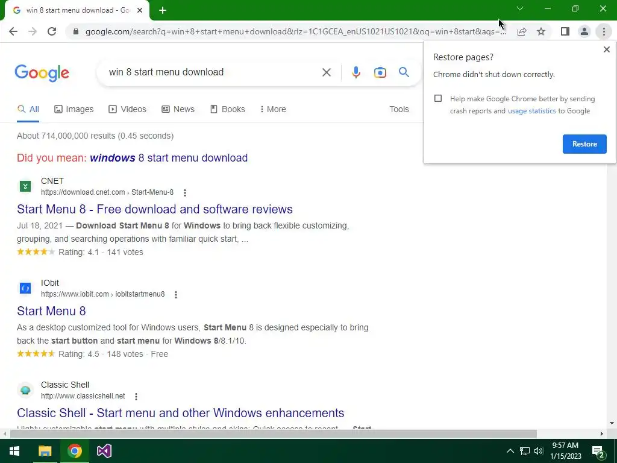The image size is (617, 463).
Task: Open the tab search chevron in title bar
Action: click(x=520, y=8)
